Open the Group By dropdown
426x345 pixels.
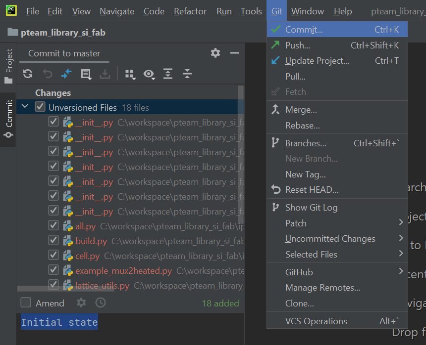coord(130,74)
